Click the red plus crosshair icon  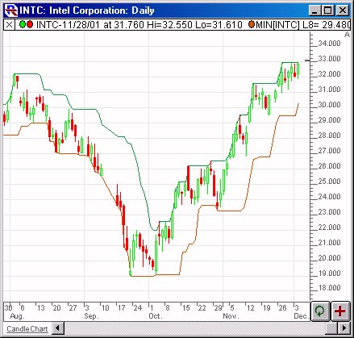pyautogui.click(x=340, y=311)
